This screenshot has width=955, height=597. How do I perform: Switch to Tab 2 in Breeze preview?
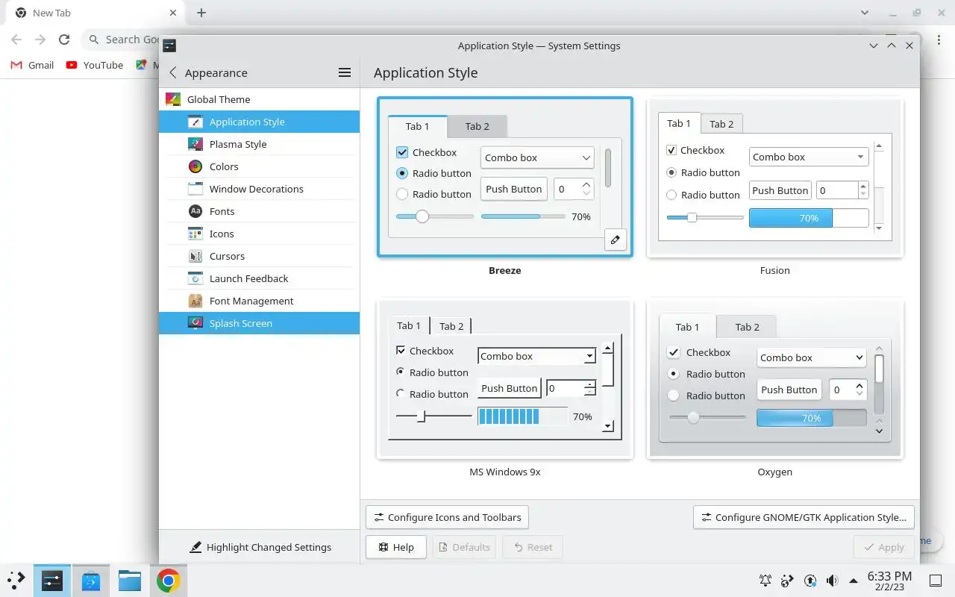coord(477,126)
